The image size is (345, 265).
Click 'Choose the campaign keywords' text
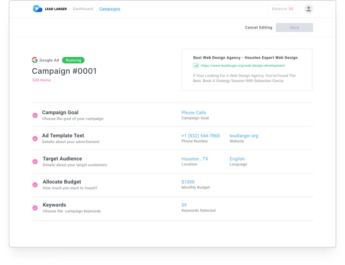(72, 211)
